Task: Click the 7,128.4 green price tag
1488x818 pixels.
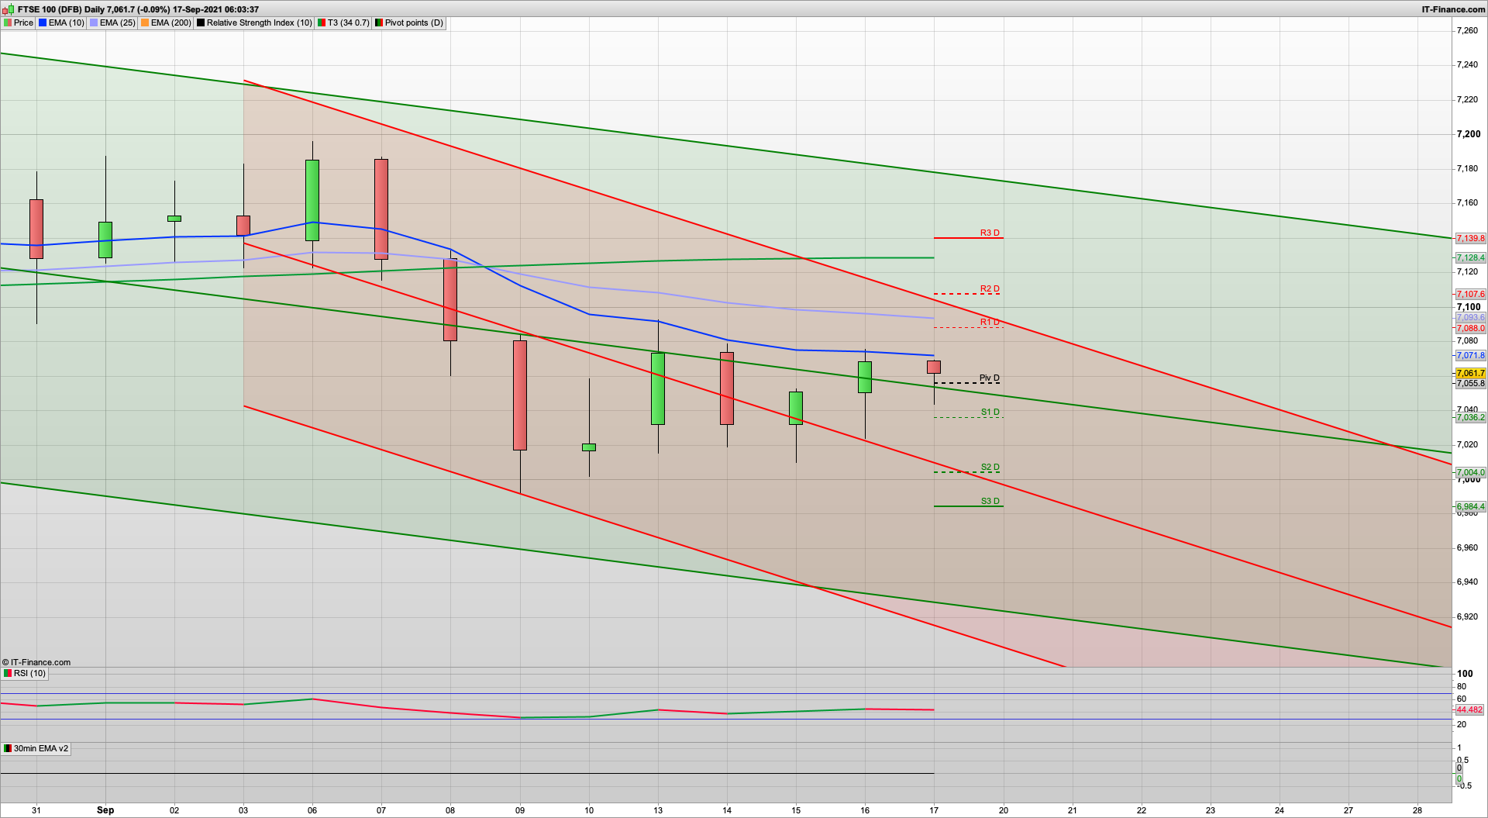Action: pyautogui.click(x=1470, y=257)
